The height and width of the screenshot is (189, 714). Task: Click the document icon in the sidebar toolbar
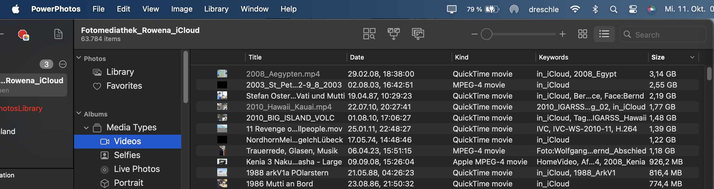[58, 34]
